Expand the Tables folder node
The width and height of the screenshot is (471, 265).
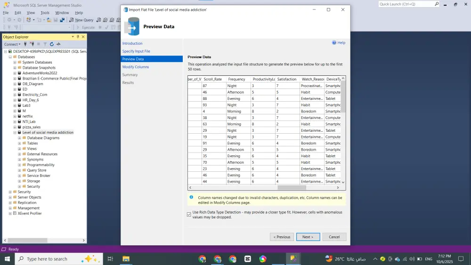coord(19,143)
